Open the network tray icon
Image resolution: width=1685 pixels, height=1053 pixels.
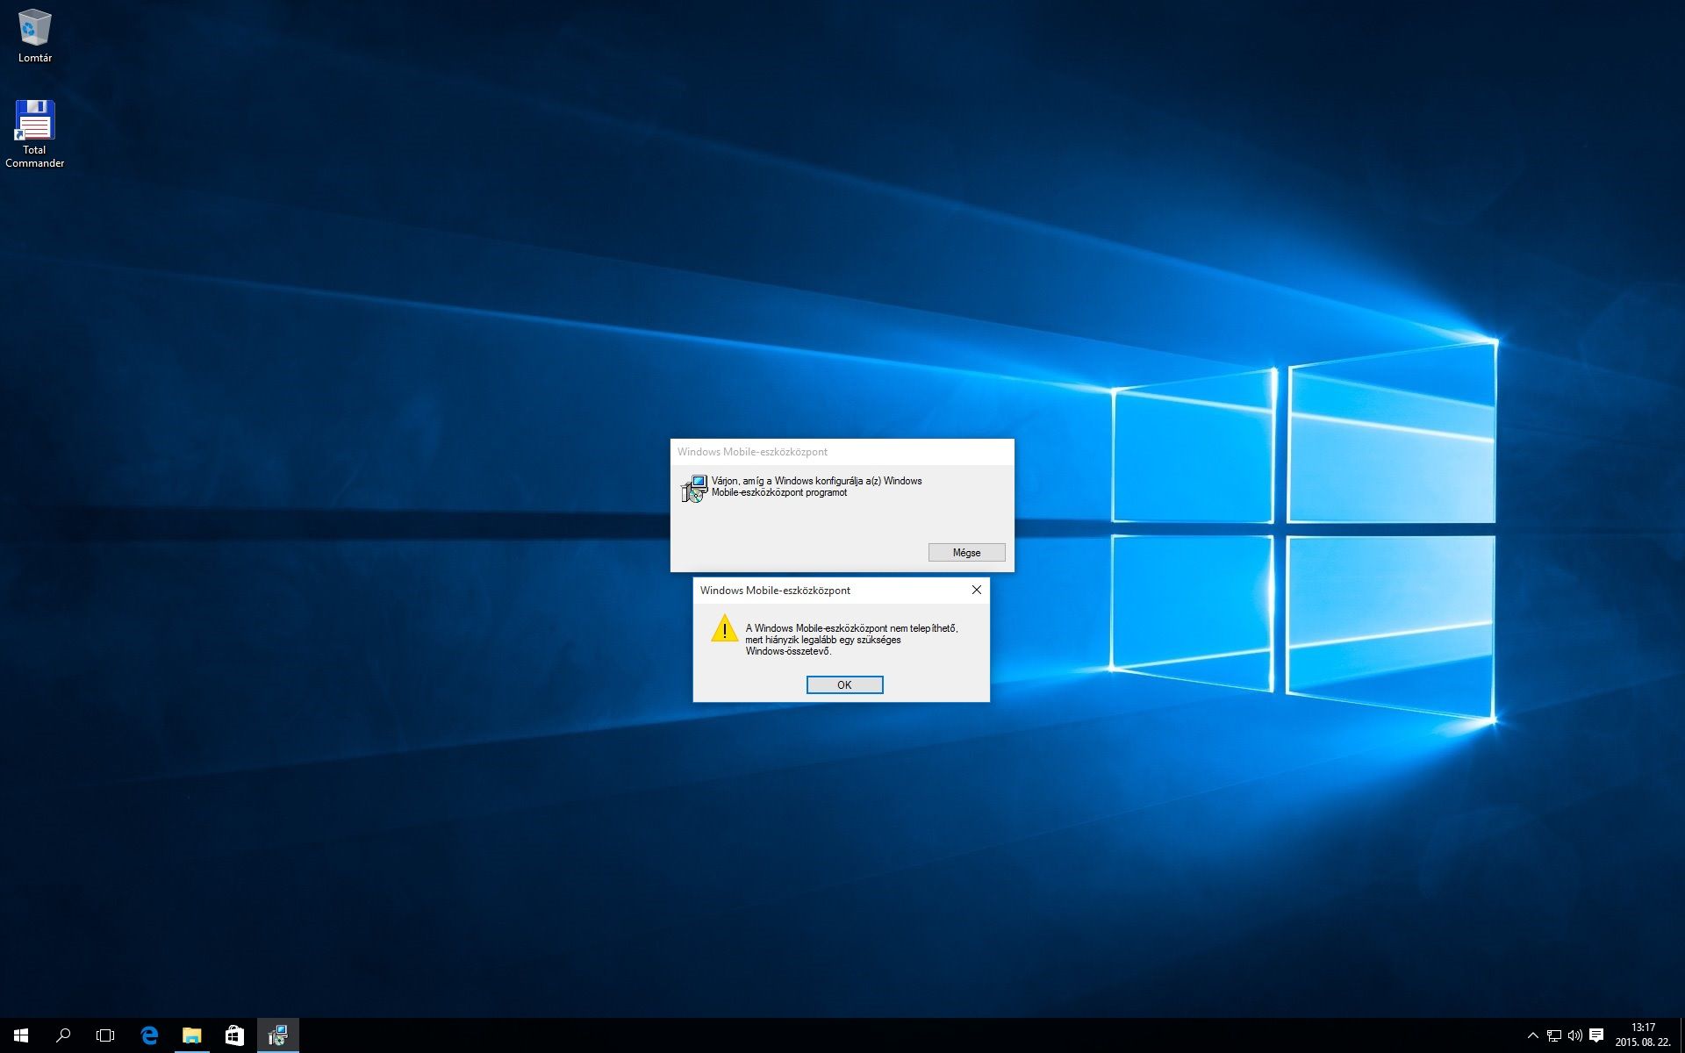pos(1553,1035)
